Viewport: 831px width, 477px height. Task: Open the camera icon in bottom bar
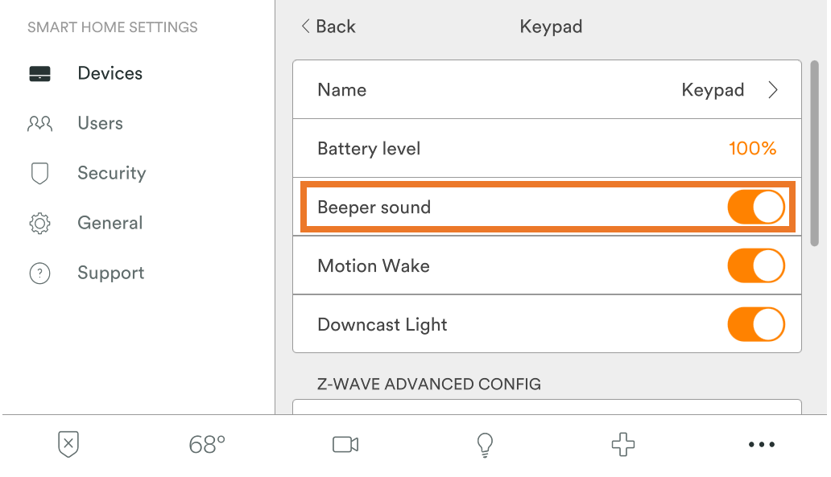(x=345, y=444)
